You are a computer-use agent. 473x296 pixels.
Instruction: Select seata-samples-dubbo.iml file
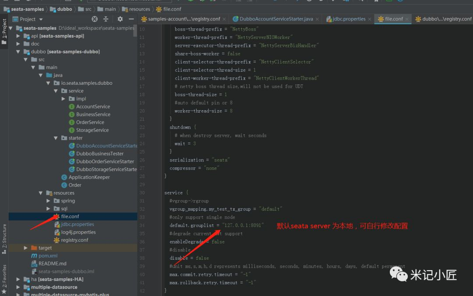[66, 272]
